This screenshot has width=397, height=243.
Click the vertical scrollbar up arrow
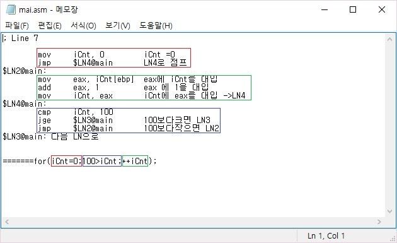point(389,39)
